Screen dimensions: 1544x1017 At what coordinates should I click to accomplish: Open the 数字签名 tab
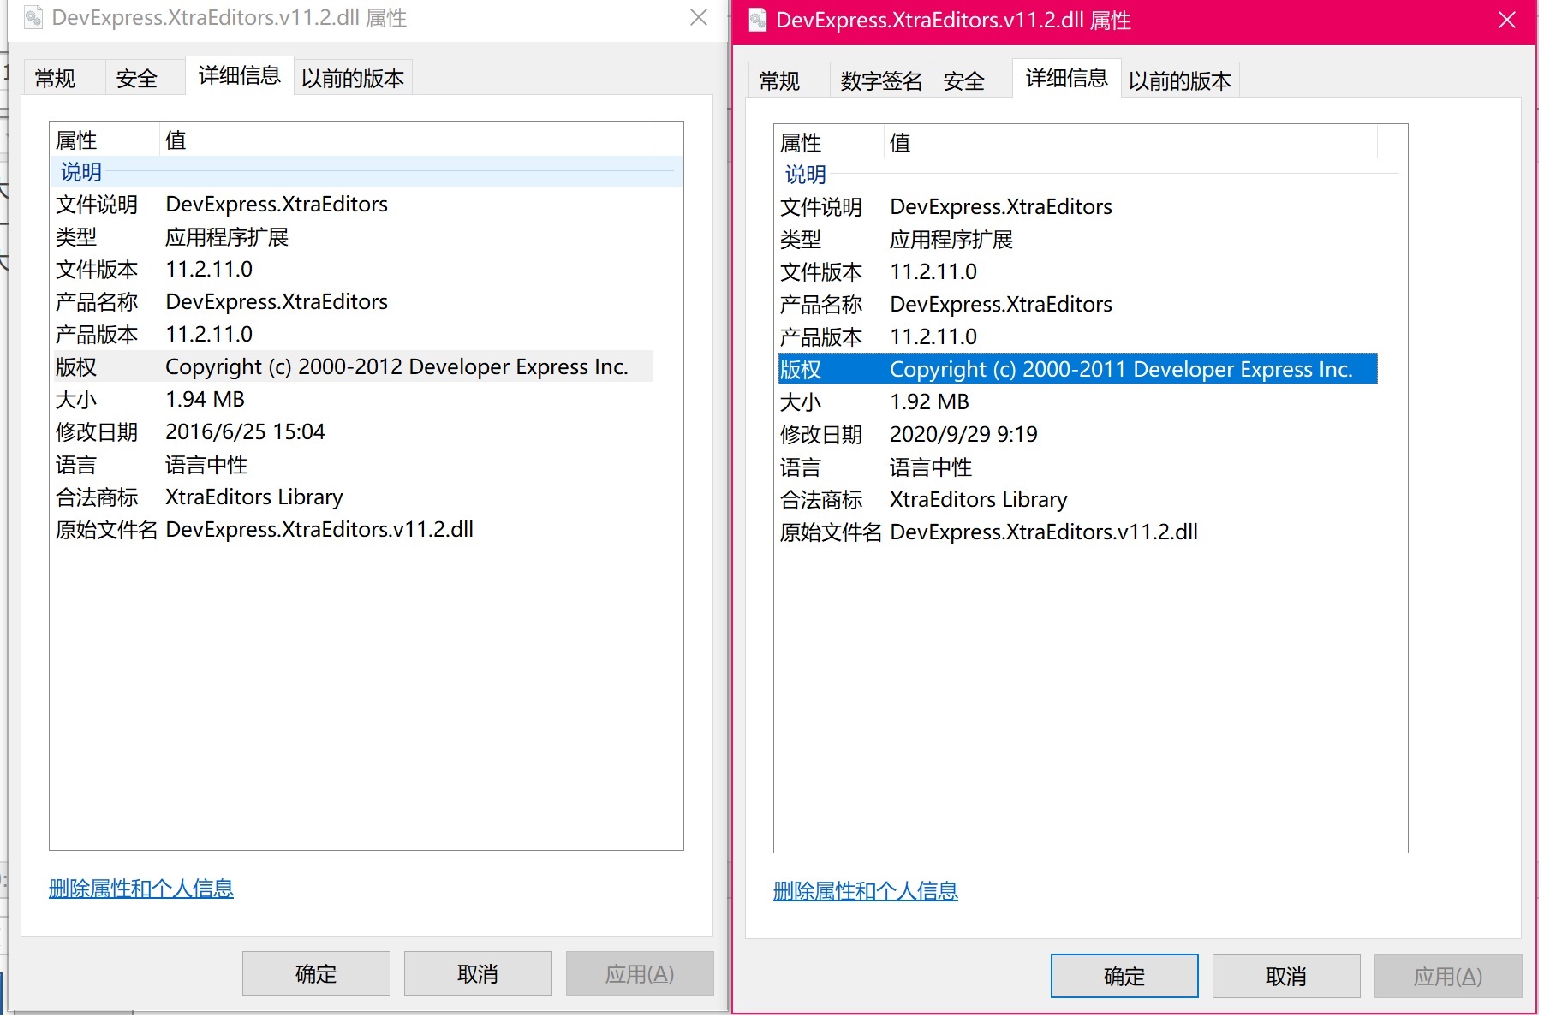click(x=880, y=81)
